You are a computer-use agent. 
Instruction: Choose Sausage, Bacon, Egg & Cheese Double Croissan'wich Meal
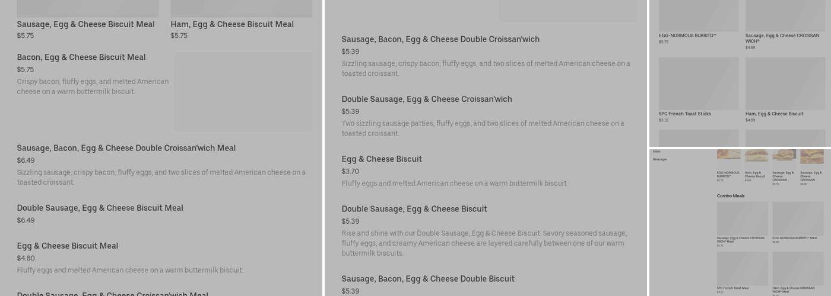(126, 148)
